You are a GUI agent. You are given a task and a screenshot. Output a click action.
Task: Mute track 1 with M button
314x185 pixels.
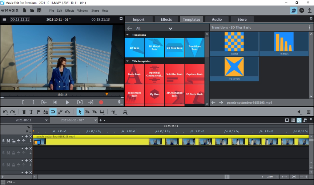tap(8, 141)
